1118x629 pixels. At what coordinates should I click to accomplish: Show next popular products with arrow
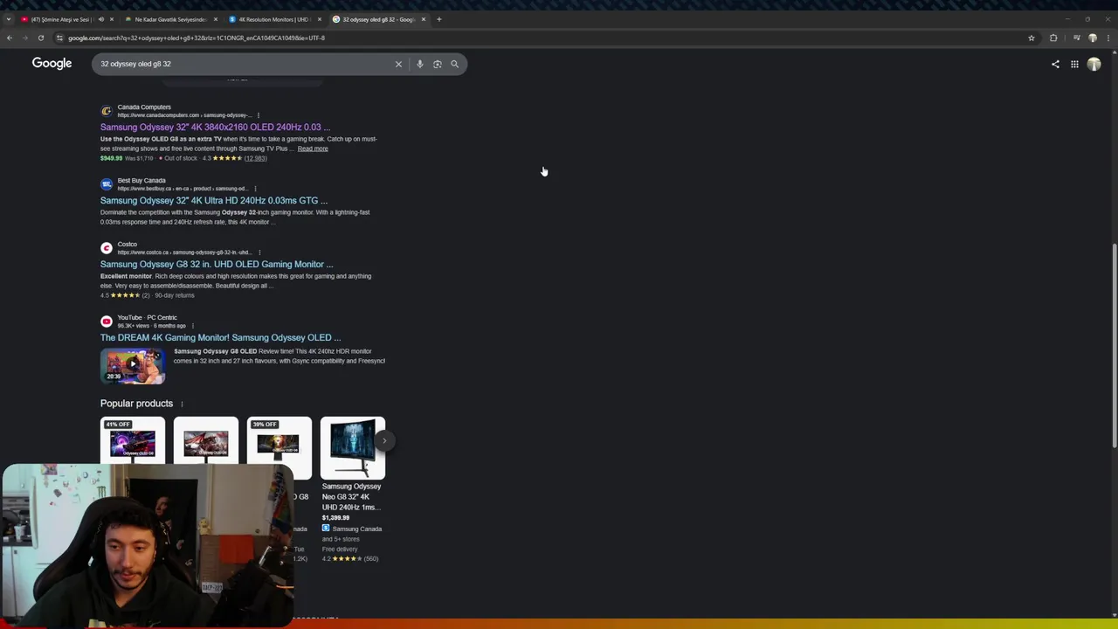click(383, 440)
